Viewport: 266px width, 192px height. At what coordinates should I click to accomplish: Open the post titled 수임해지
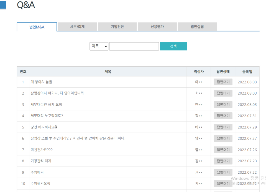37,172
